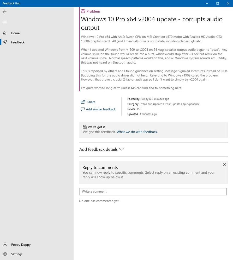Open the hamburger navigation menu
Screen dimensions: 233x260
(5, 22)
